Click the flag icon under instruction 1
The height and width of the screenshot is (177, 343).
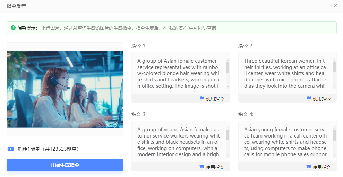tap(202, 98)
